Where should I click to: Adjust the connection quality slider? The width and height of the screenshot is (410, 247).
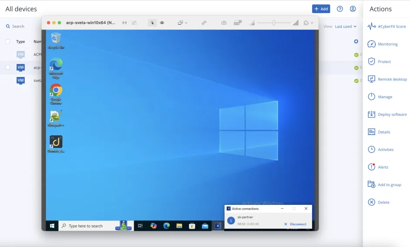tap(274, 23)
